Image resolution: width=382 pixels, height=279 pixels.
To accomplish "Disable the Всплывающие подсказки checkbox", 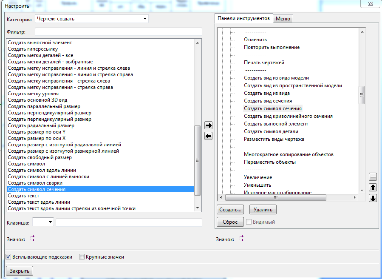I will pyautogui.click(x=8, y=257).
